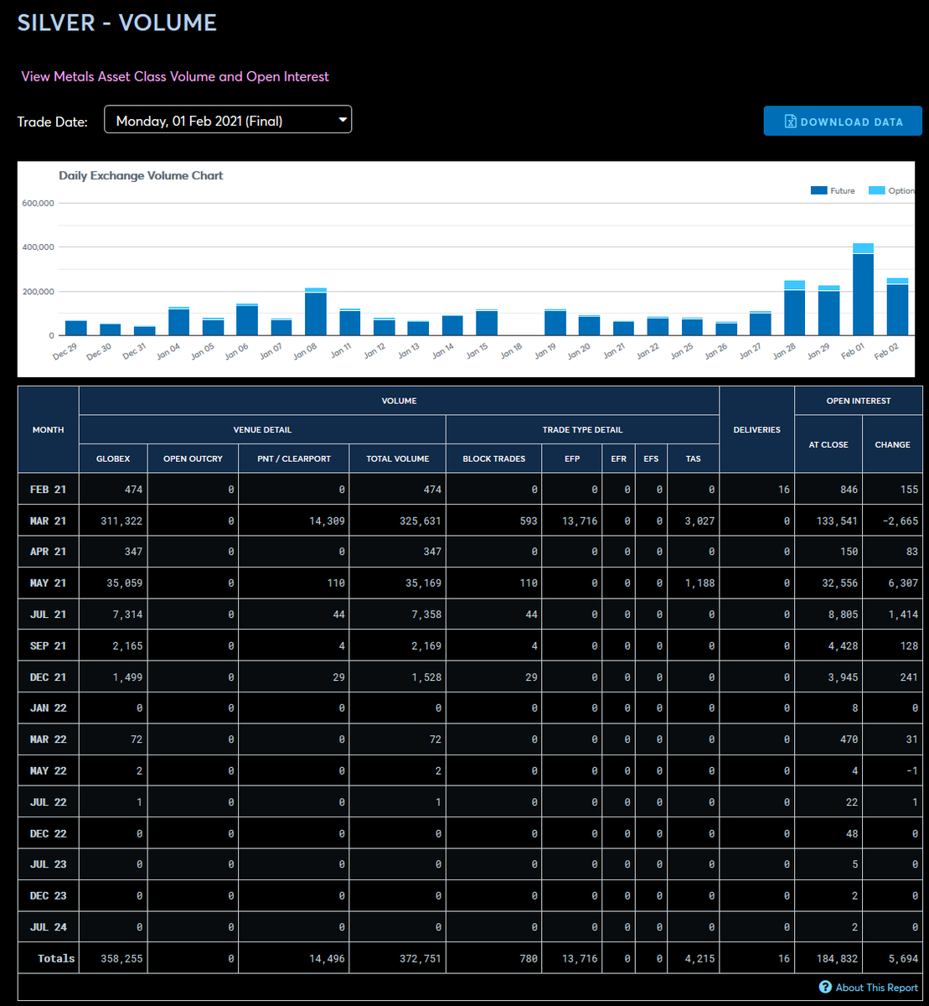Select the JUL 24 month row label

tap(48, 927)
